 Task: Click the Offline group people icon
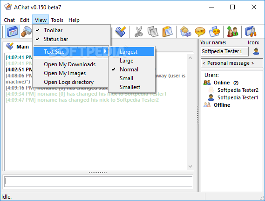click(207, 105)
